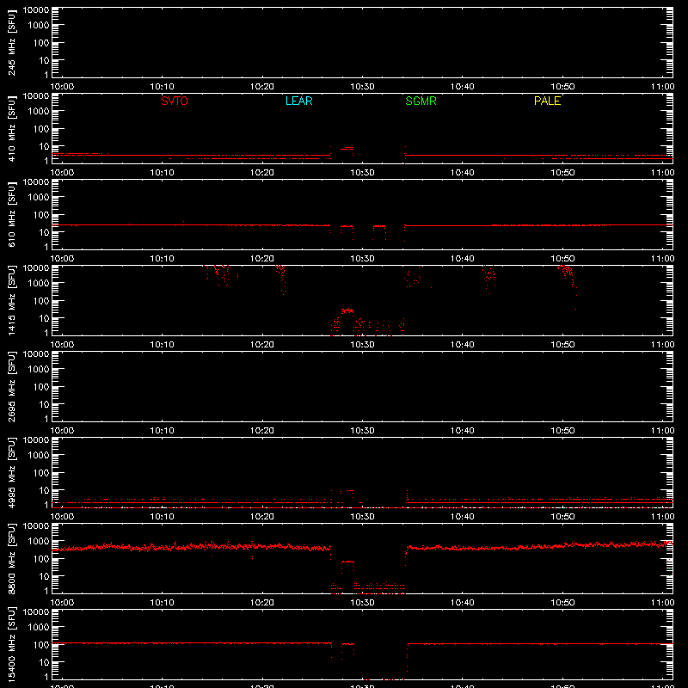Click the 10:00 time label under 8800 MHz panel
The width and height of the screenshot is (688, 688).
point(62,603)
